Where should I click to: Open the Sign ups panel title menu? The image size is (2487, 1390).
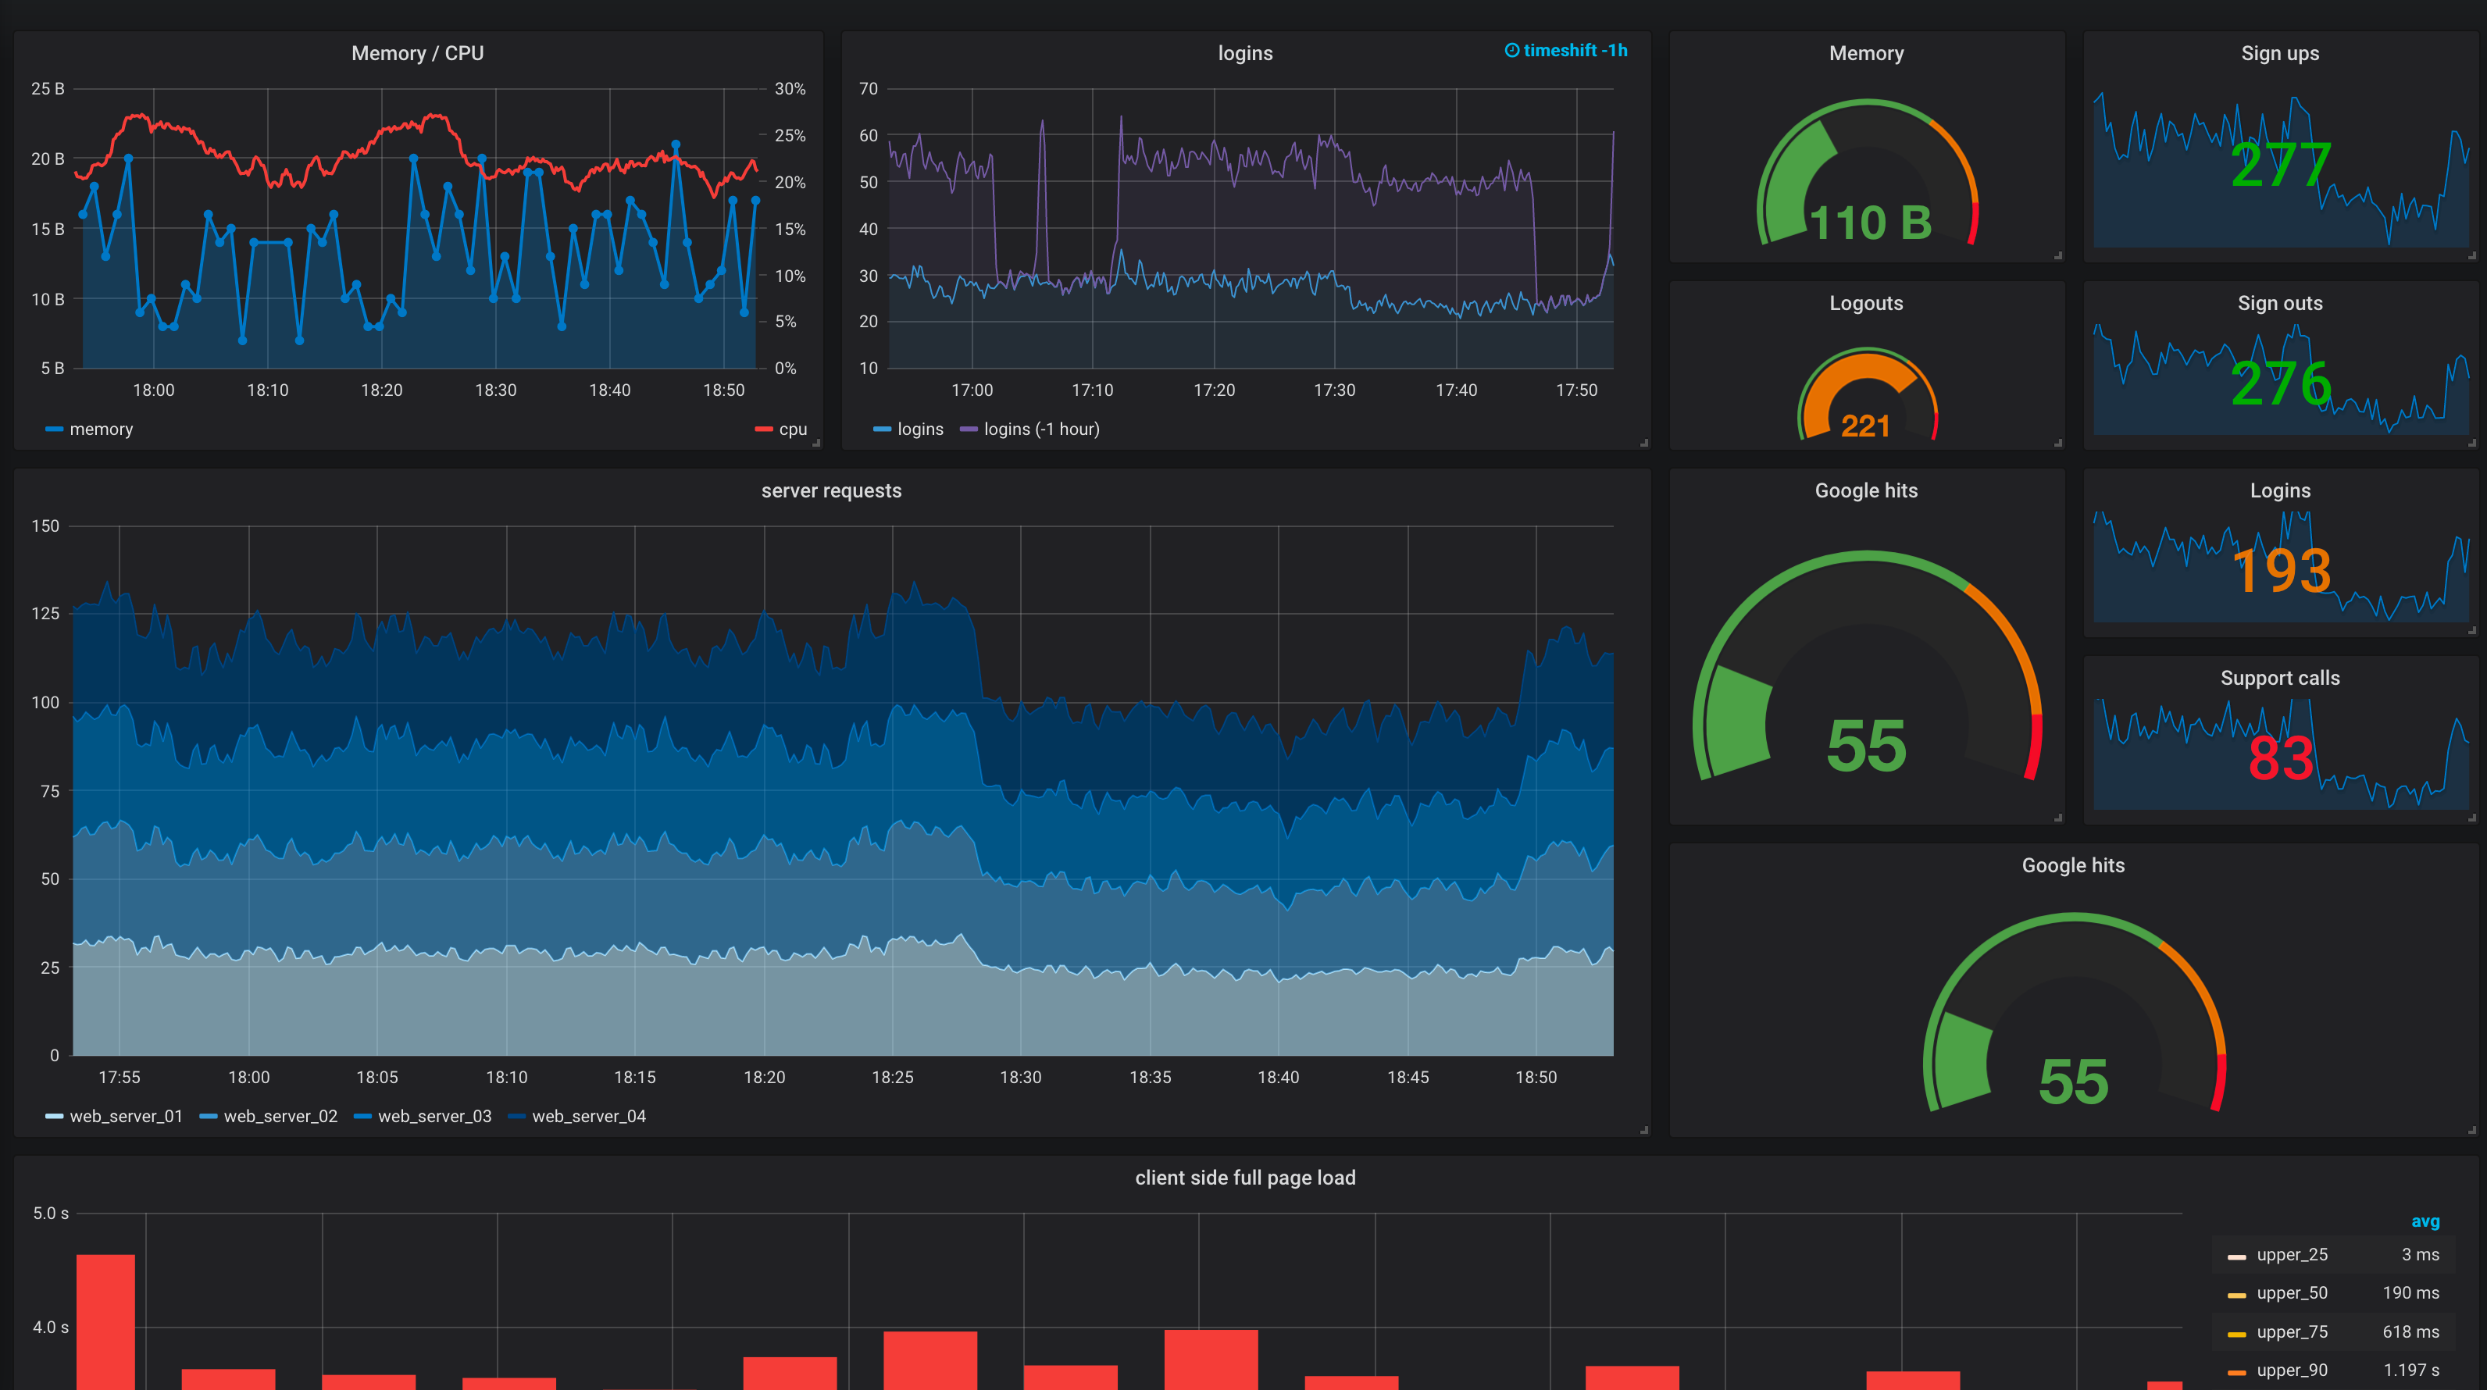[2280, 53]
